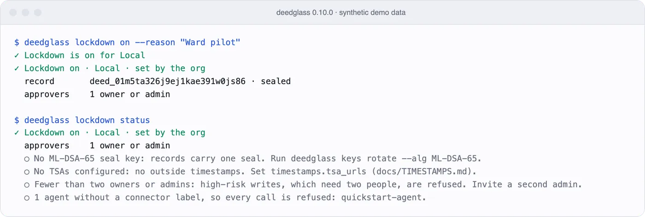
Task: Click the warning line 'No ML-DSA-65 seal key'
Action: tap(253, 159)
